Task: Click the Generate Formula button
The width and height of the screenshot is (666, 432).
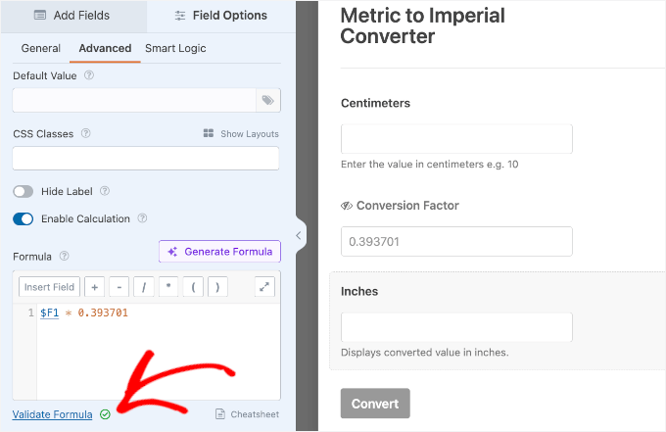Action: coord(219,252)
